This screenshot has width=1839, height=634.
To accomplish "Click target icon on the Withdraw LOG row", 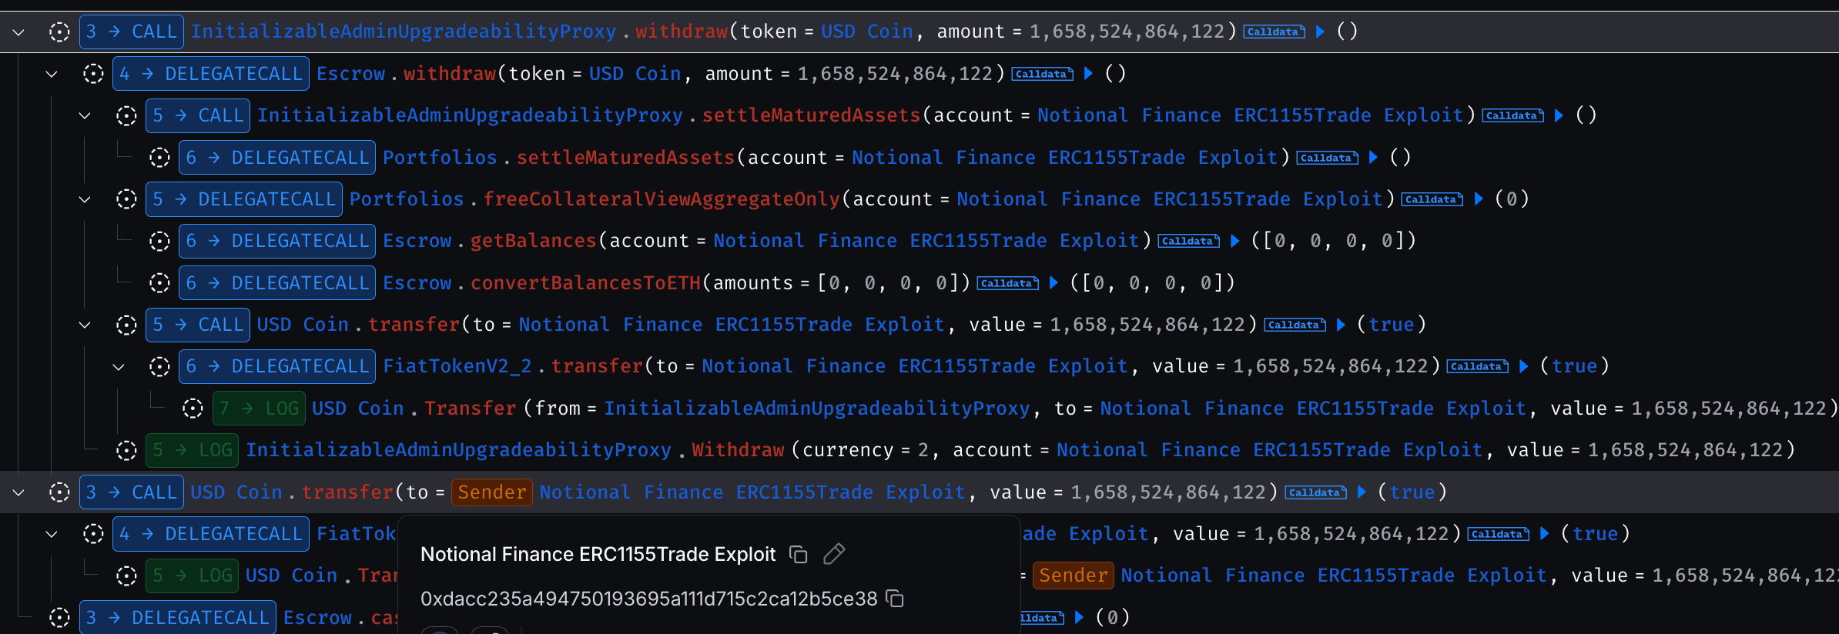I will [x=126, y=450].
